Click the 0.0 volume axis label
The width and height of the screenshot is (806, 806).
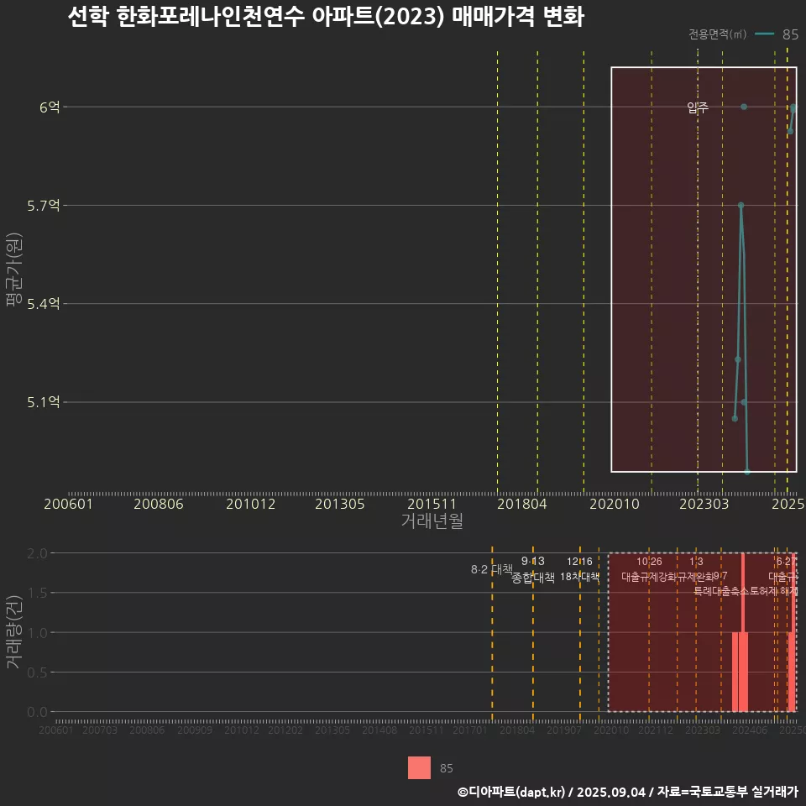pos(37,712)
